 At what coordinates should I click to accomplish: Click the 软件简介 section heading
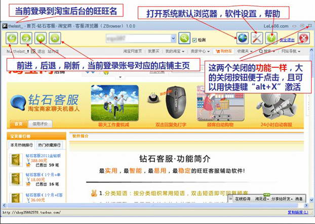tap(81, 136)
